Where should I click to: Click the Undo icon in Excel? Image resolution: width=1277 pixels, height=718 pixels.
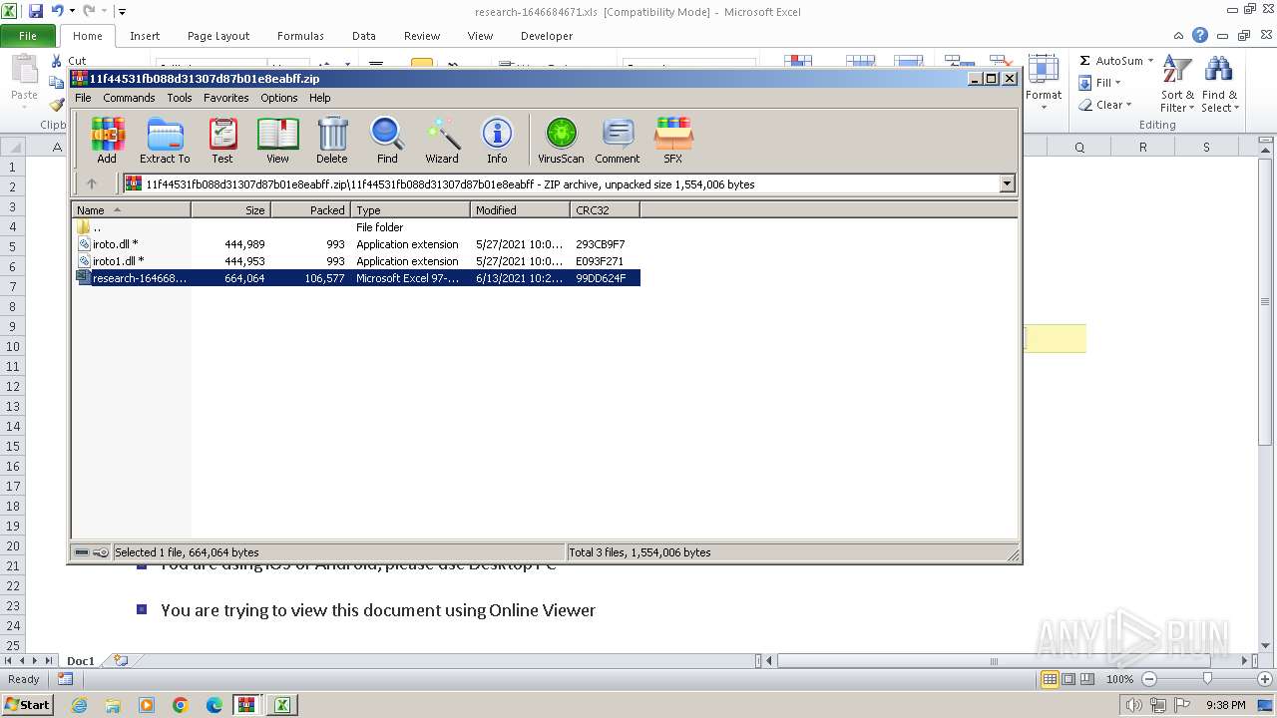[57, 11]
